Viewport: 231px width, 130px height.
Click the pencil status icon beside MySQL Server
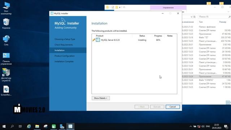(94, 40)
